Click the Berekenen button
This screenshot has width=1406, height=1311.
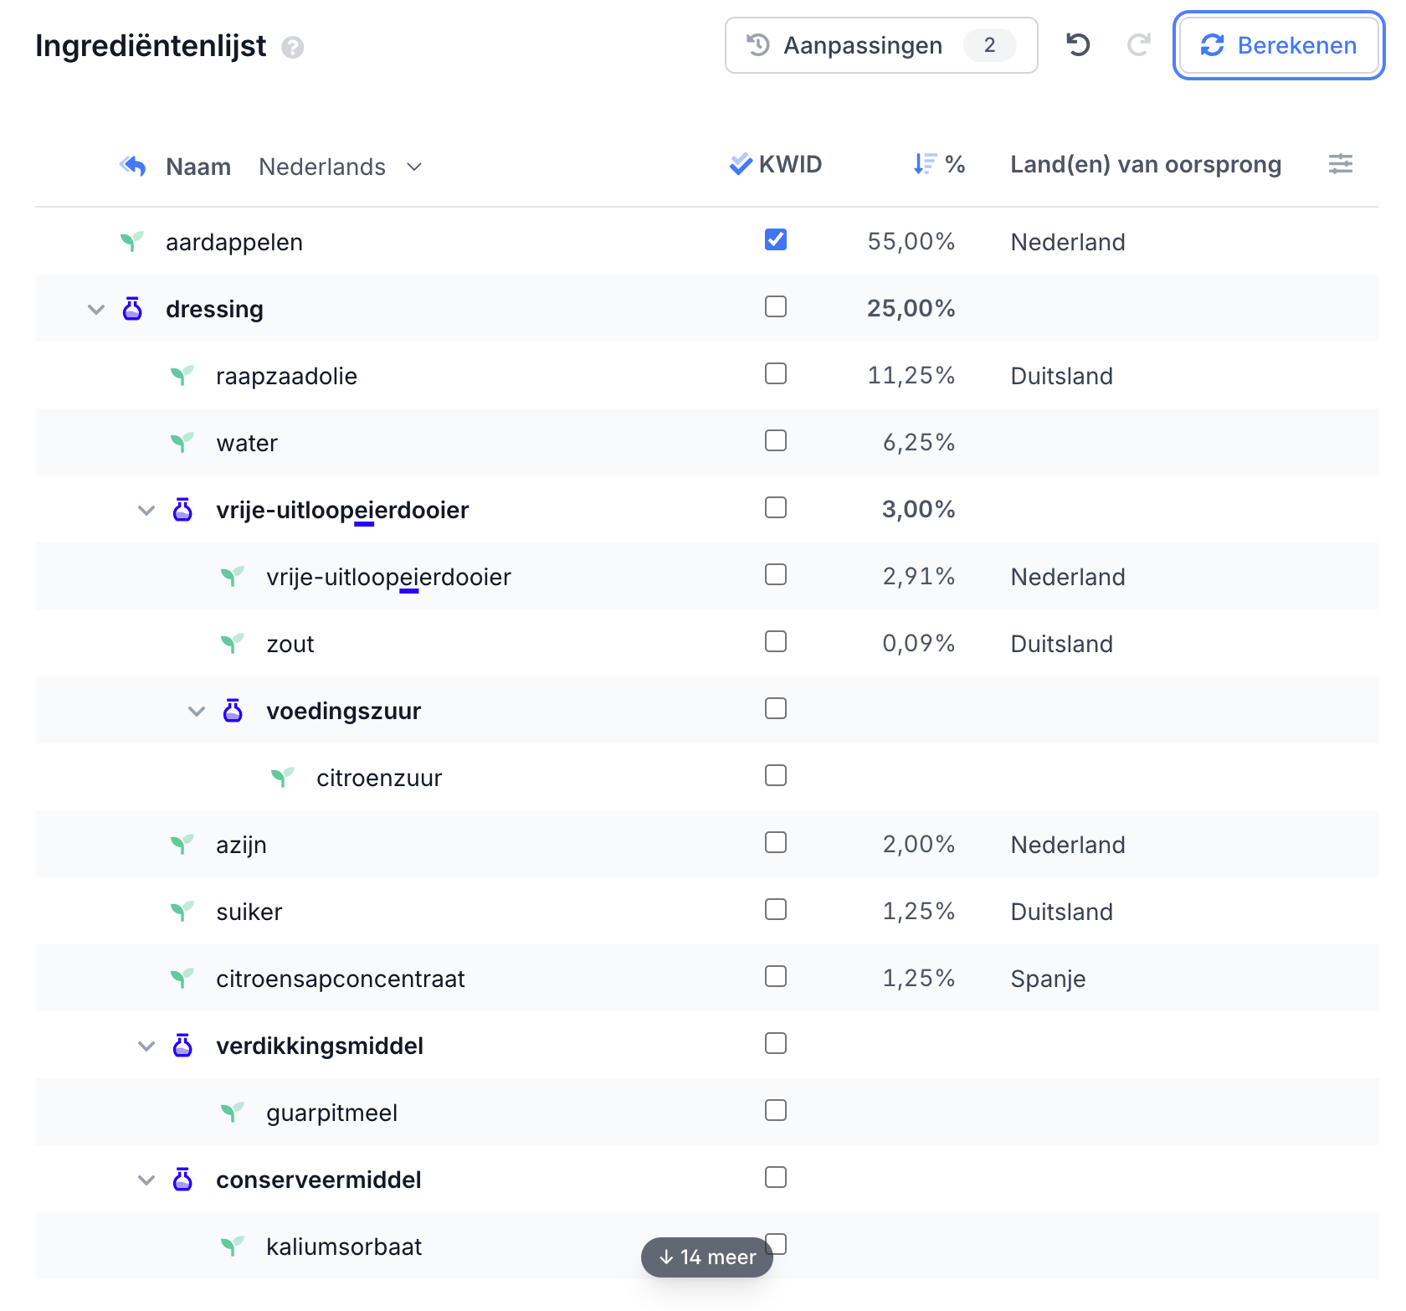click(x=1278, y=45)
